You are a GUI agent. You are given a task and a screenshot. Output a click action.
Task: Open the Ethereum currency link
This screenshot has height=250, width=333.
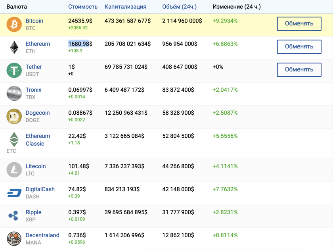38,44
